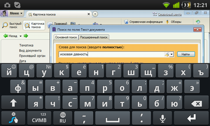
Task: Tap the й key with smiley
Action: pyautogui.click(x=9, y=71)
